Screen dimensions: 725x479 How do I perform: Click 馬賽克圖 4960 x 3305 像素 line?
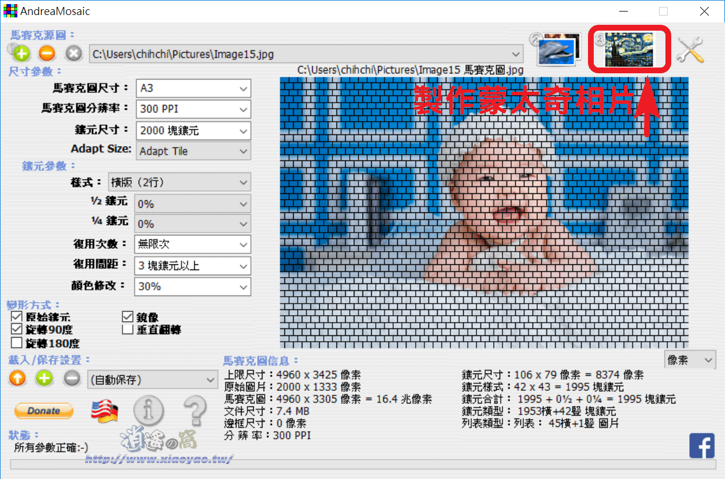coord(328,399)
